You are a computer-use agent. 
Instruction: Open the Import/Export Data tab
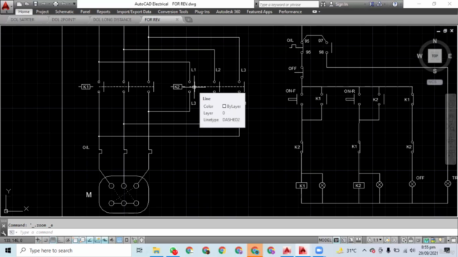coord(134,11)
